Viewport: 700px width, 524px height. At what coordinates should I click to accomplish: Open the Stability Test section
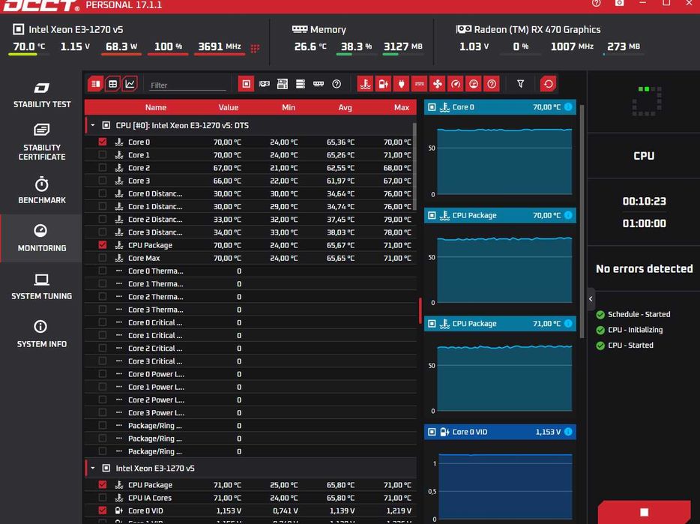41,94
